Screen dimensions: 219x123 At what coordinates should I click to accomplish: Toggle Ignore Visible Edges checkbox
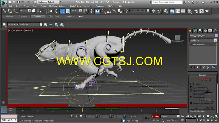coord(191,91)
